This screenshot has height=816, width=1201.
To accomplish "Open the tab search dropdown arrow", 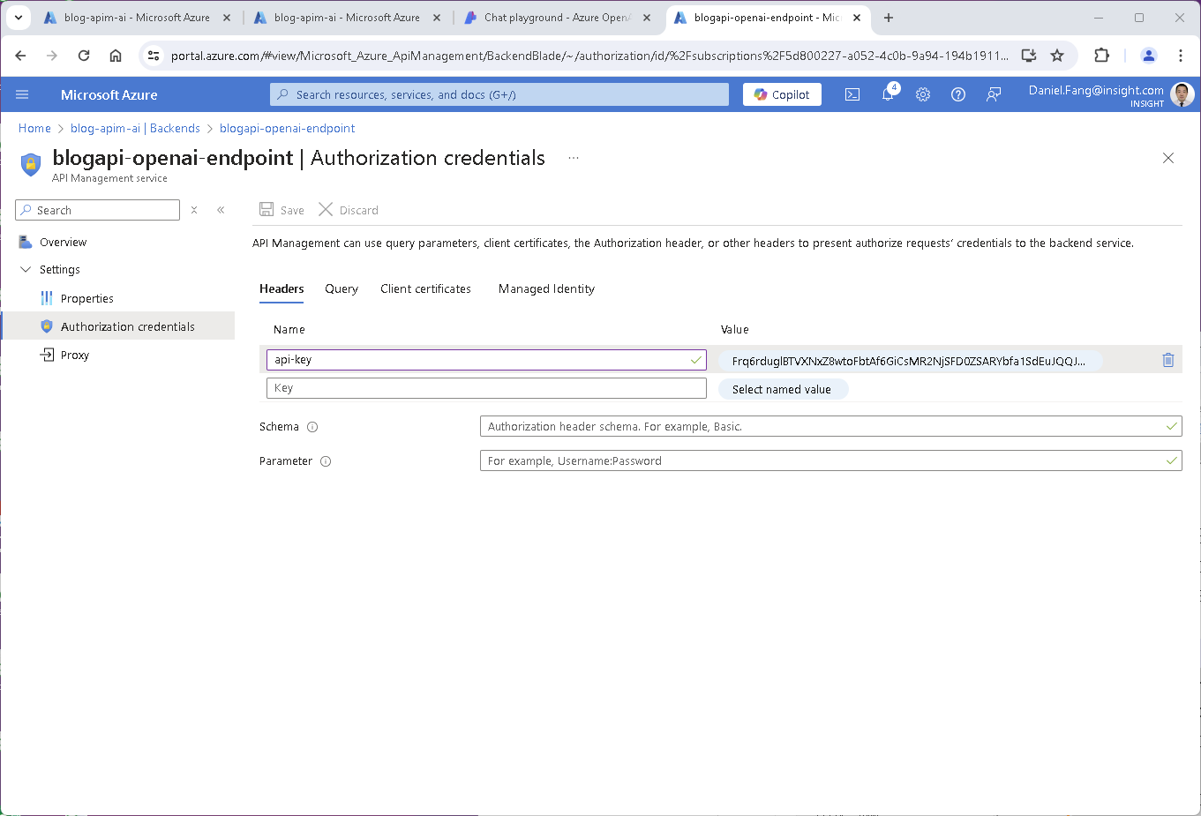I will (x=18, y=18).
